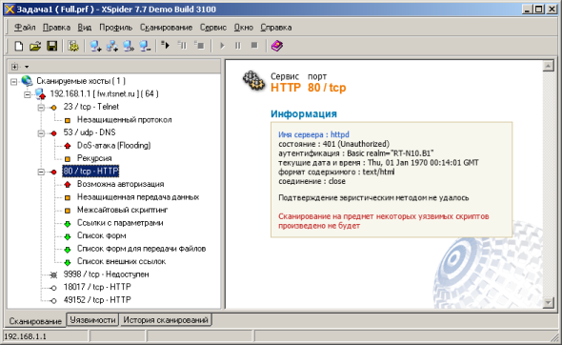
Task: Click the HTTP service gears icon
Action: (x=254, y=81)
